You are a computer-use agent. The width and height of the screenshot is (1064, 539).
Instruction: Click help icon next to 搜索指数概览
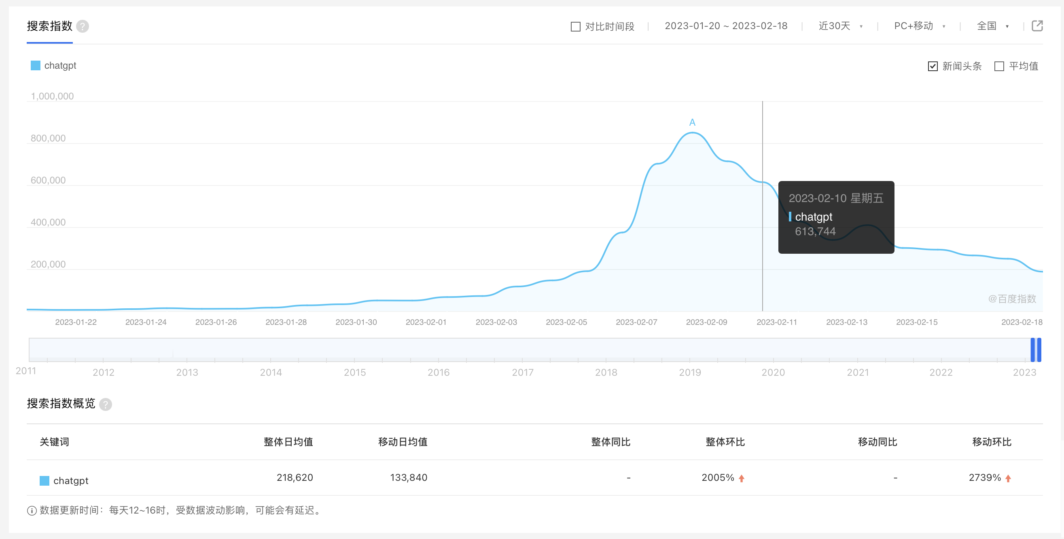click(x=106, y=404)
